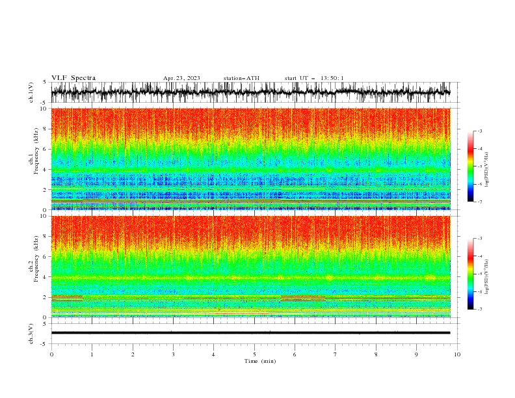
Task: Click the "ch.3(V)" axis label
Action: click(31, 334)
